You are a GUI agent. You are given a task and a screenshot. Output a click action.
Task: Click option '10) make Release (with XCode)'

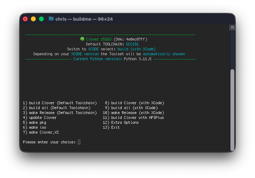point(133,113)
